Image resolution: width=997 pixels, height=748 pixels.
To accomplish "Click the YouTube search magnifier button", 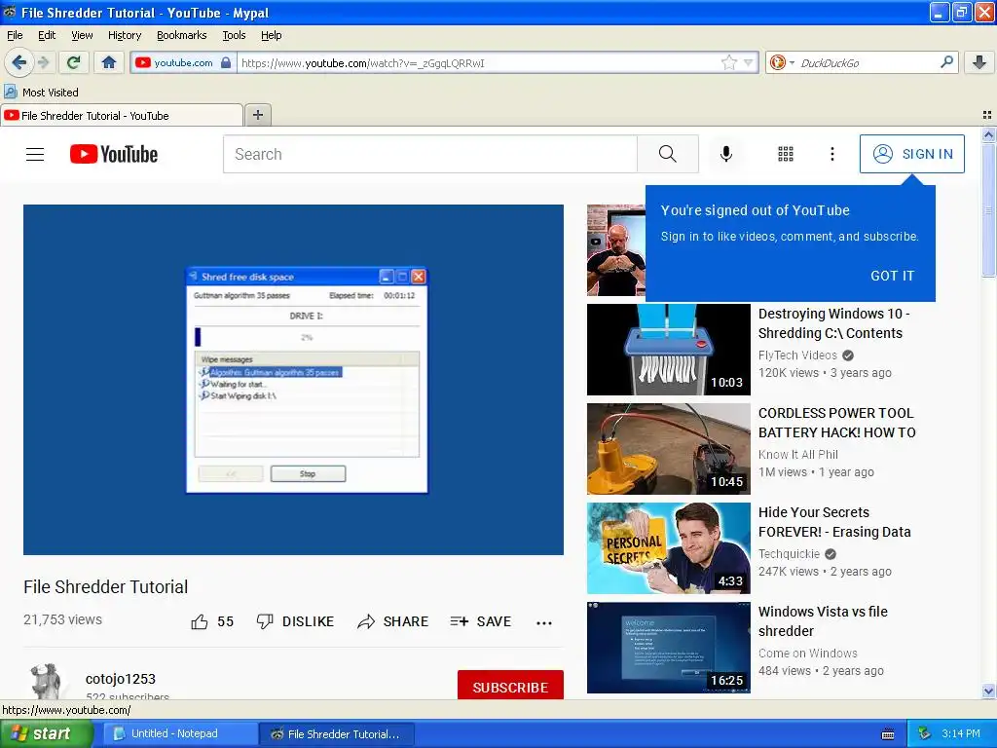I will (x=668, y=154).
